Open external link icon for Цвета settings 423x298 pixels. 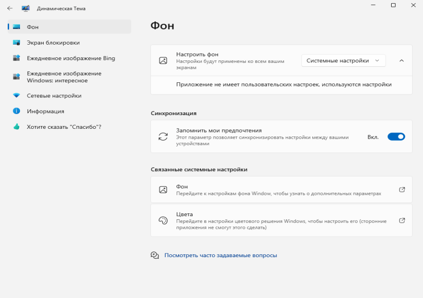402,221
